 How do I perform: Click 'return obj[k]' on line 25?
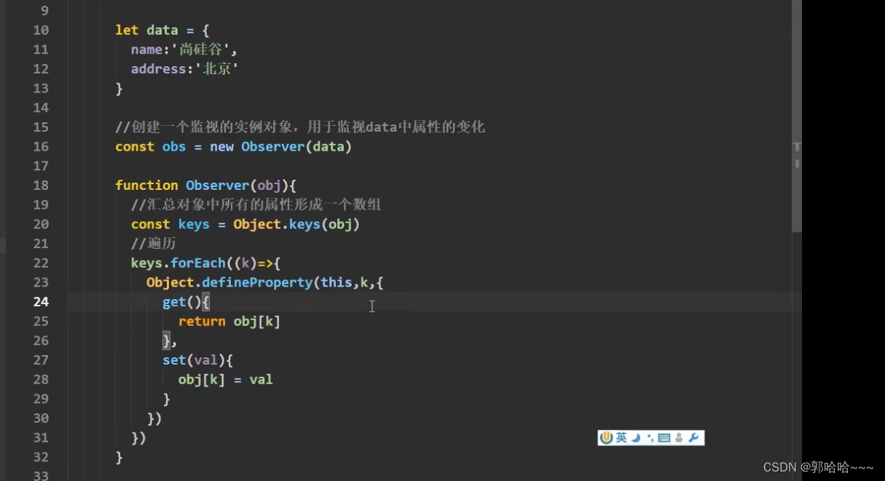229,321
